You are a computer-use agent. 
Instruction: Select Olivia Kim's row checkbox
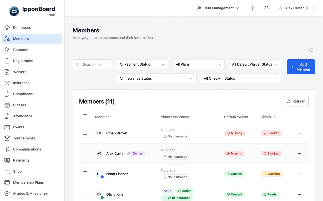click(x=85, y=194)
